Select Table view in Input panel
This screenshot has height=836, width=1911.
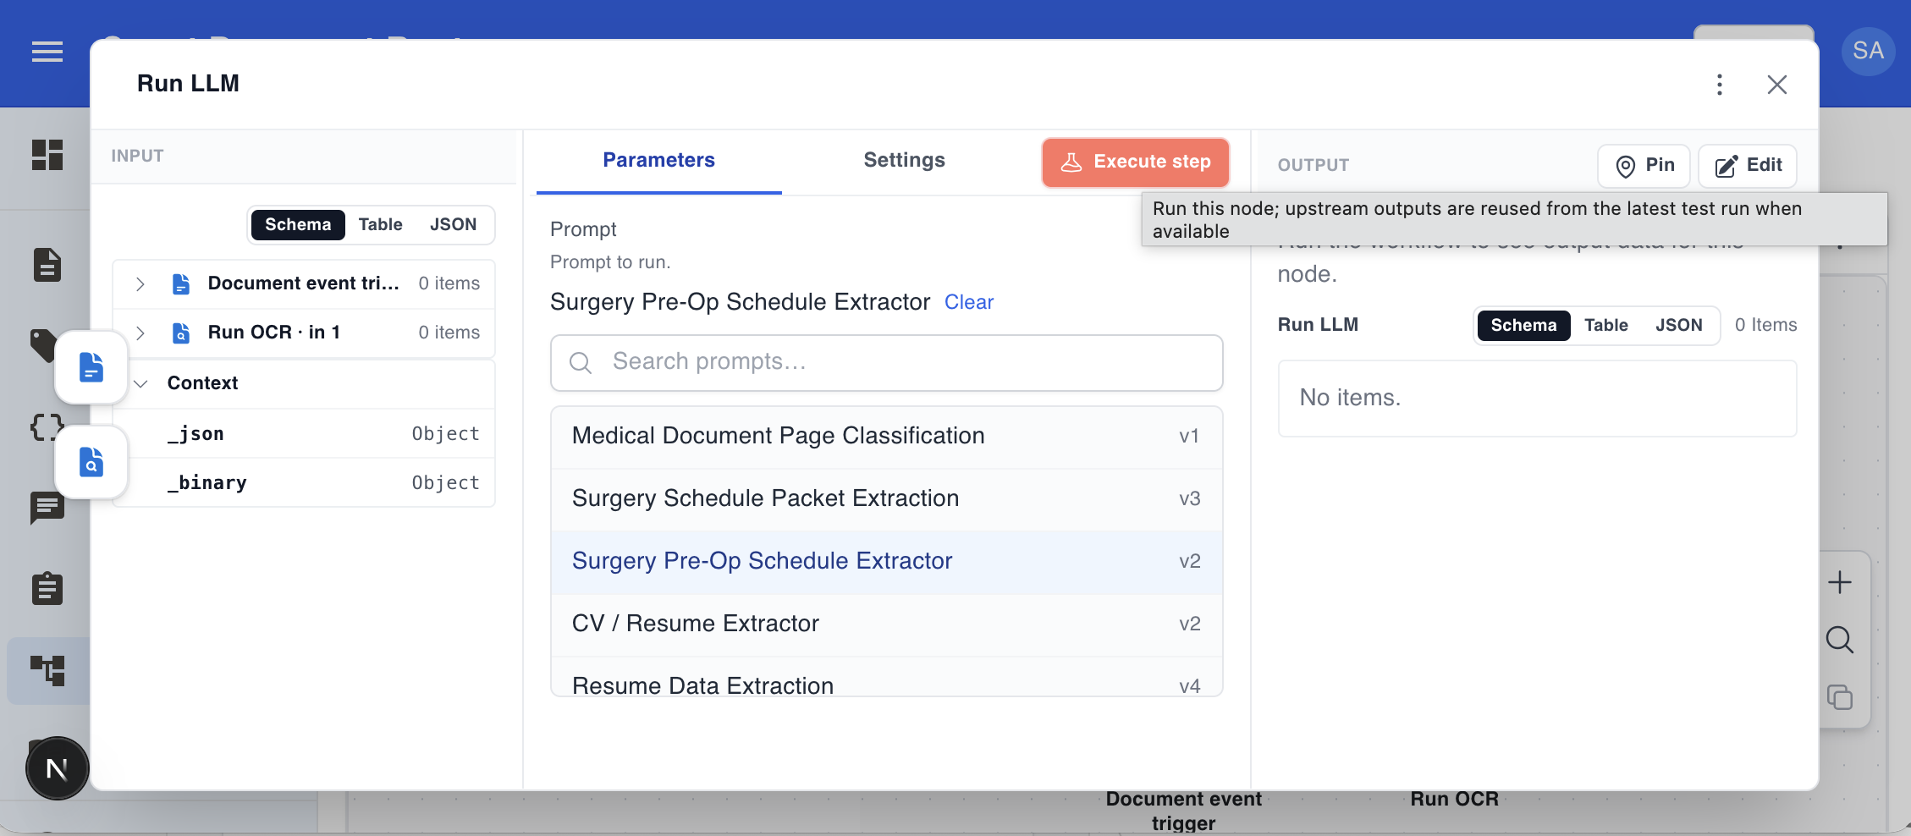pyautogui.click(x=380, y=224)
